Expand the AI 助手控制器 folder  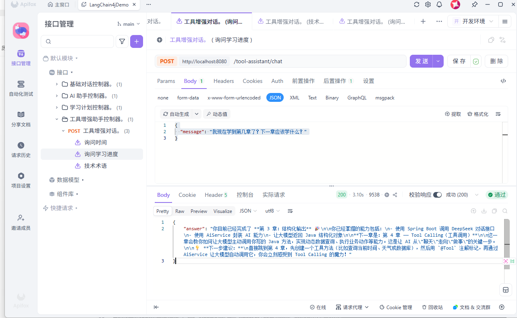57,96
